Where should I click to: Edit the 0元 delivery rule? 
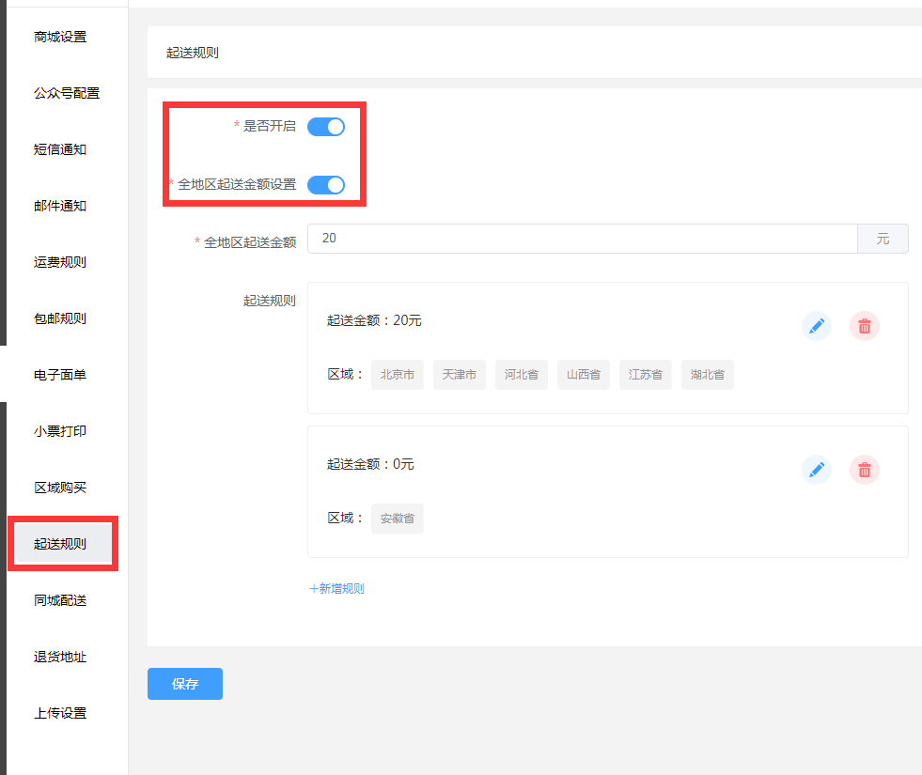[x=816, y=470]
